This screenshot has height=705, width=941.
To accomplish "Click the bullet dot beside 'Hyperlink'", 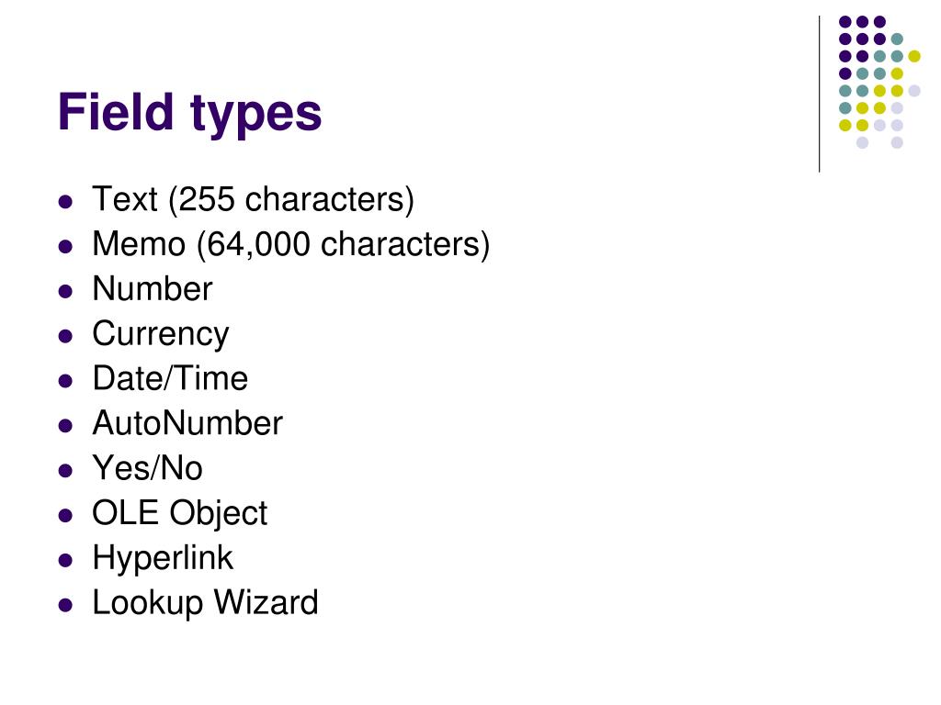I will click(x=65, y=561).
